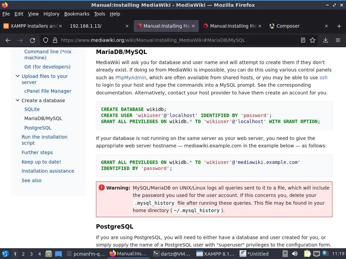346x259 pixels.
Task: Jump to Command line (*nix machine) section
Action: [48, 55]
